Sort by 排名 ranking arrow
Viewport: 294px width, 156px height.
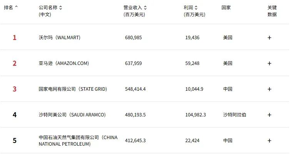(16, 7)
